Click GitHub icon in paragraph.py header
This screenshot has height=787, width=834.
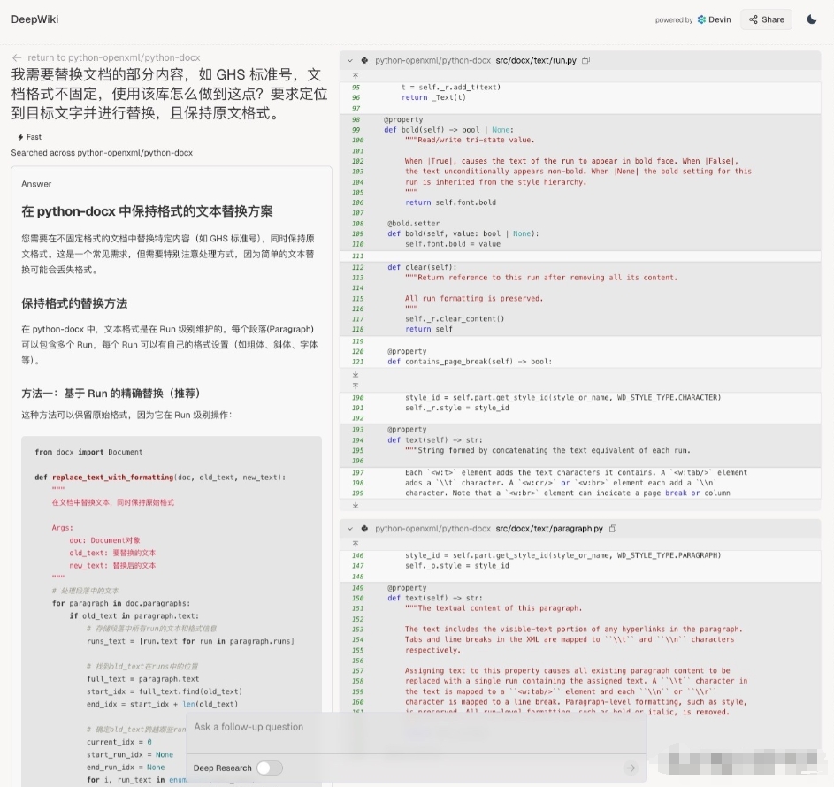(364, 529)
